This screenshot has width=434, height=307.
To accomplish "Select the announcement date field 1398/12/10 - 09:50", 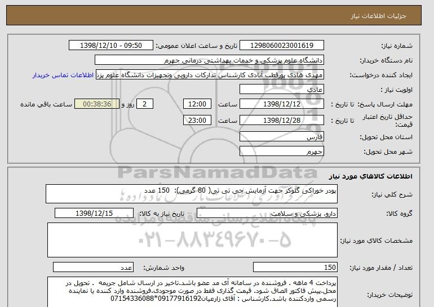I will click(x=110, y=46).
